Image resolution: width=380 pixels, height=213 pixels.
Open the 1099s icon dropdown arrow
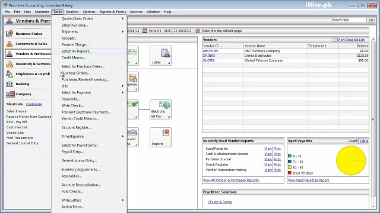click(169, 63)
